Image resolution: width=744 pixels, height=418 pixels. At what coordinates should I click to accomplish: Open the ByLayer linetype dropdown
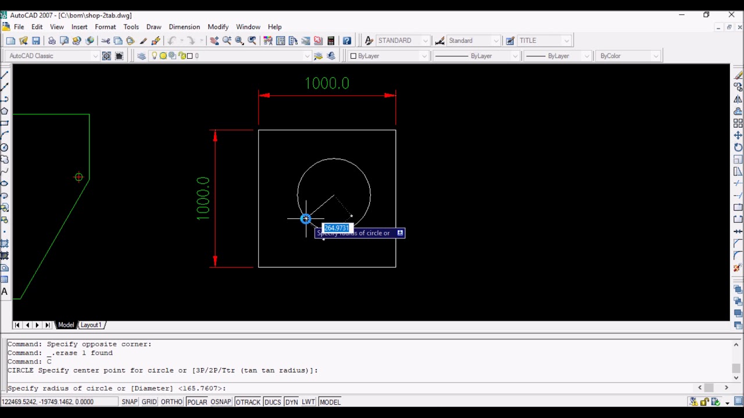[x=515, y=56]
